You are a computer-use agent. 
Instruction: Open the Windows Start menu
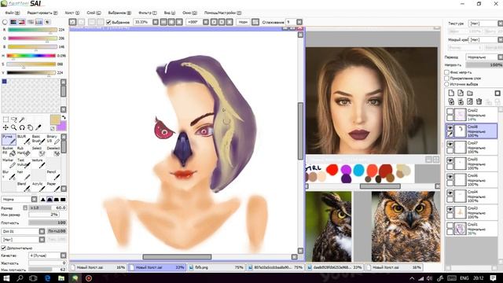pos(6,277)
